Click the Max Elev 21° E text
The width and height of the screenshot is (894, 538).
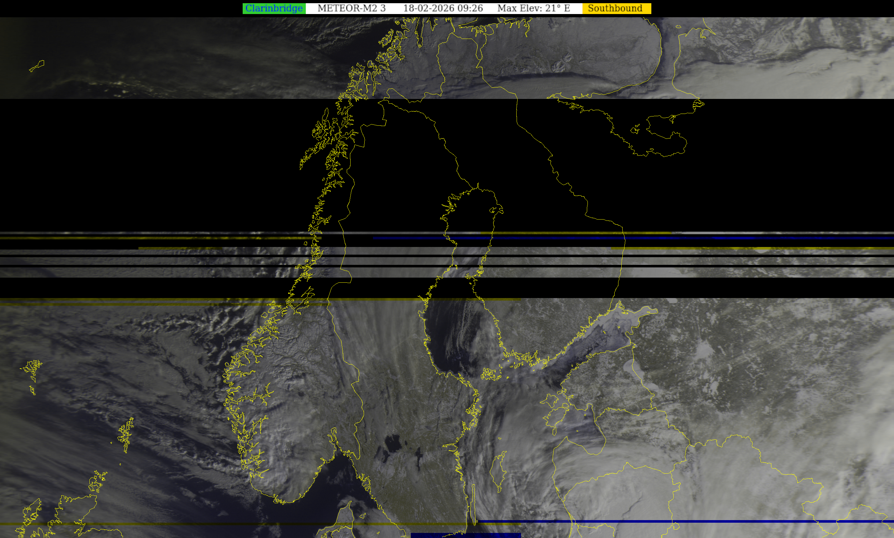[x=534, y=8]
